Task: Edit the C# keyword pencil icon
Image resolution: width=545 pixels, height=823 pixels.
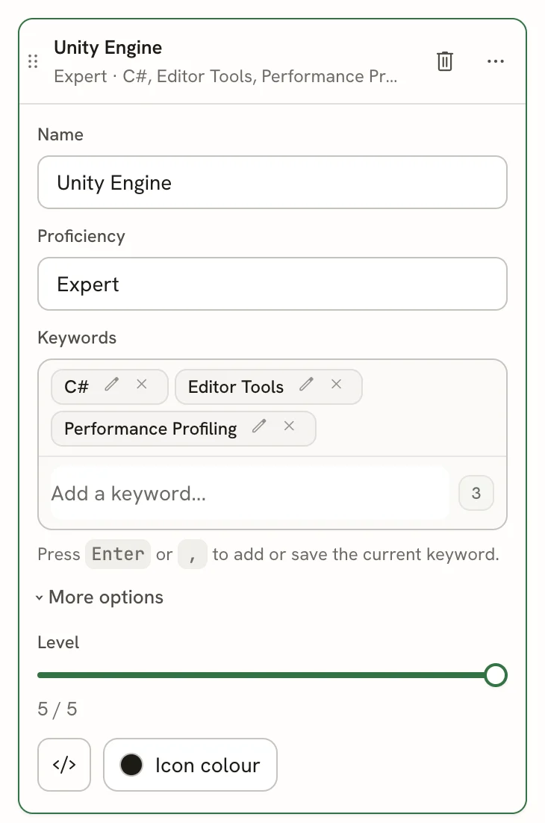Action: tap(111, 385)
